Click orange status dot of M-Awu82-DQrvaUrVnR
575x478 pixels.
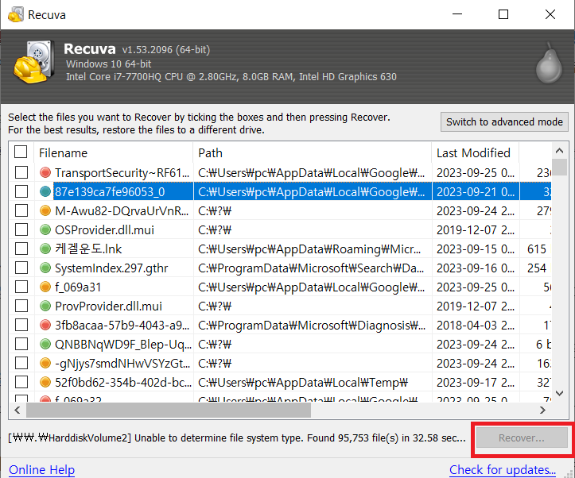click(45, 210)
